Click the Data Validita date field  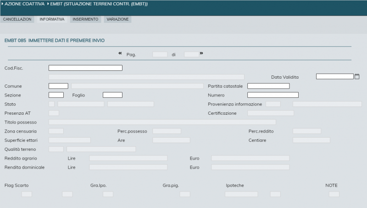(334, 76)
